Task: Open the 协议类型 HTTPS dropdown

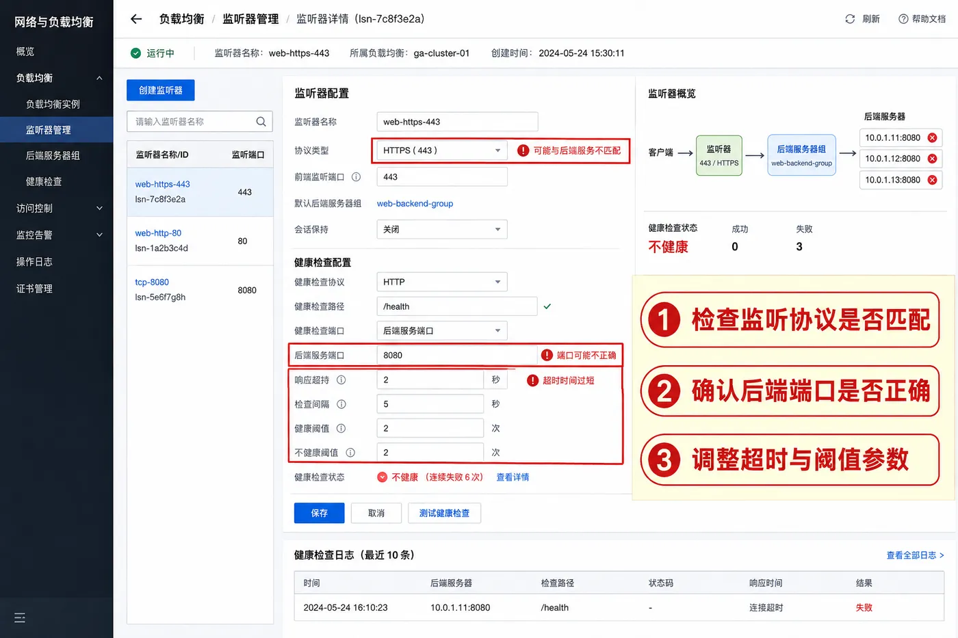Action: [x=442, y=150]
